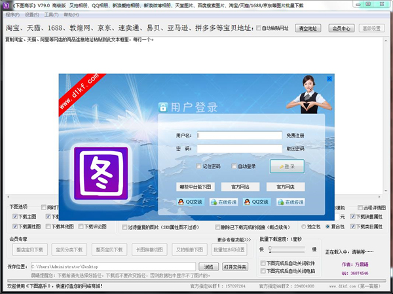Click the 更多专享功能>>> link

(x=234, y=240)
